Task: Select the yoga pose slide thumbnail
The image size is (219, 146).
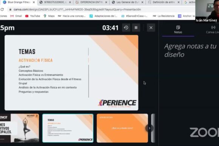Action: (19, 128)
